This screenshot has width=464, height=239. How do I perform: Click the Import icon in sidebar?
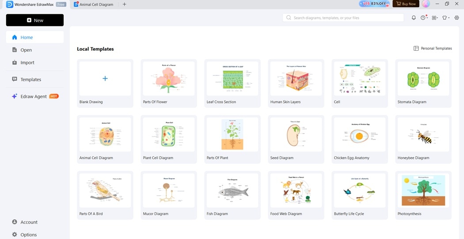tap(15, 63)
